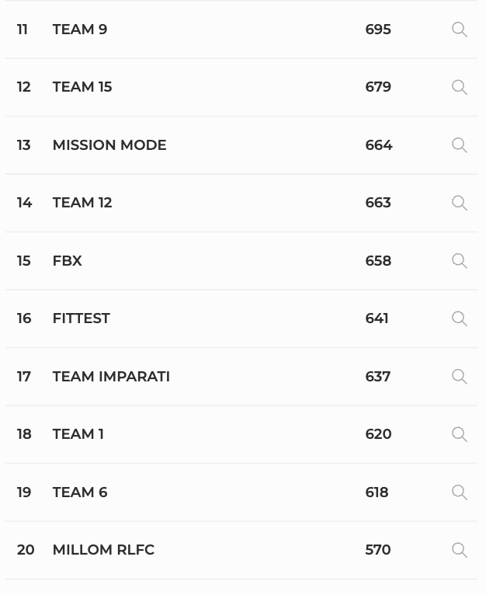The width and height of the screenshot is (486, 595).
Task: Select the 658 score in FBX row
Action: point(378,261)
